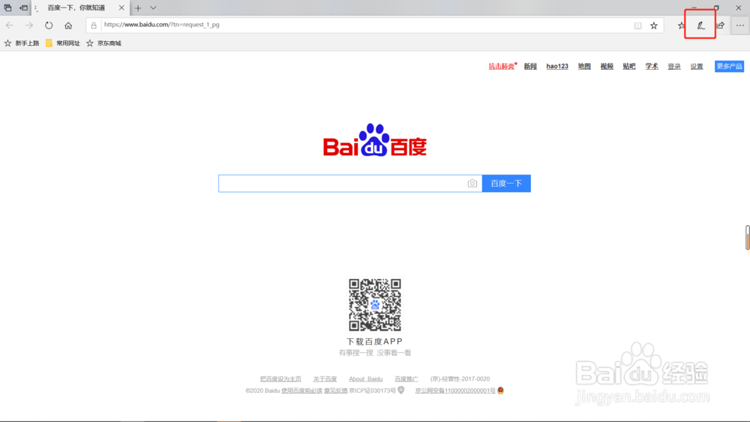Open the 设置 settings link

click(697, 67)
